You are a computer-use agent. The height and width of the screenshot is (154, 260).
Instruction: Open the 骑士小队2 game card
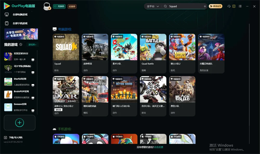(x=182, y=53)
